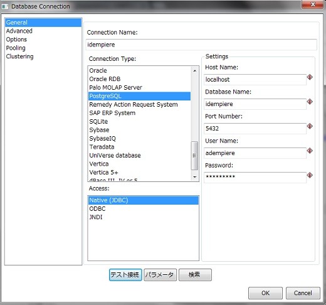Click into the User Name field
326x305 pixels.
click(x=255, y=153)
